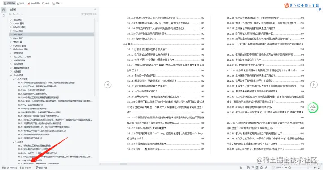
Task: Click the Sogou input method S icon
Action: tap(287, 5)
